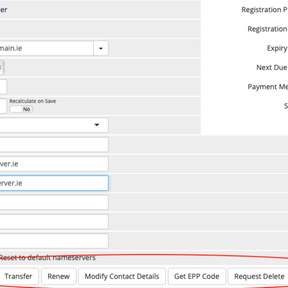Click the middle of three empty nameserver fields

(x=54, y=221)
